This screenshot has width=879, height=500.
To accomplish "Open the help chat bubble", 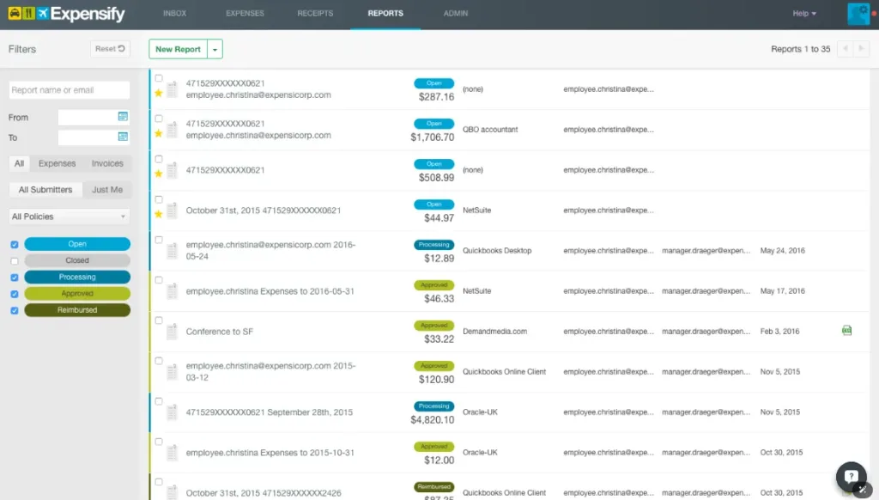I will pyautogui.click(x=851, y=475).
